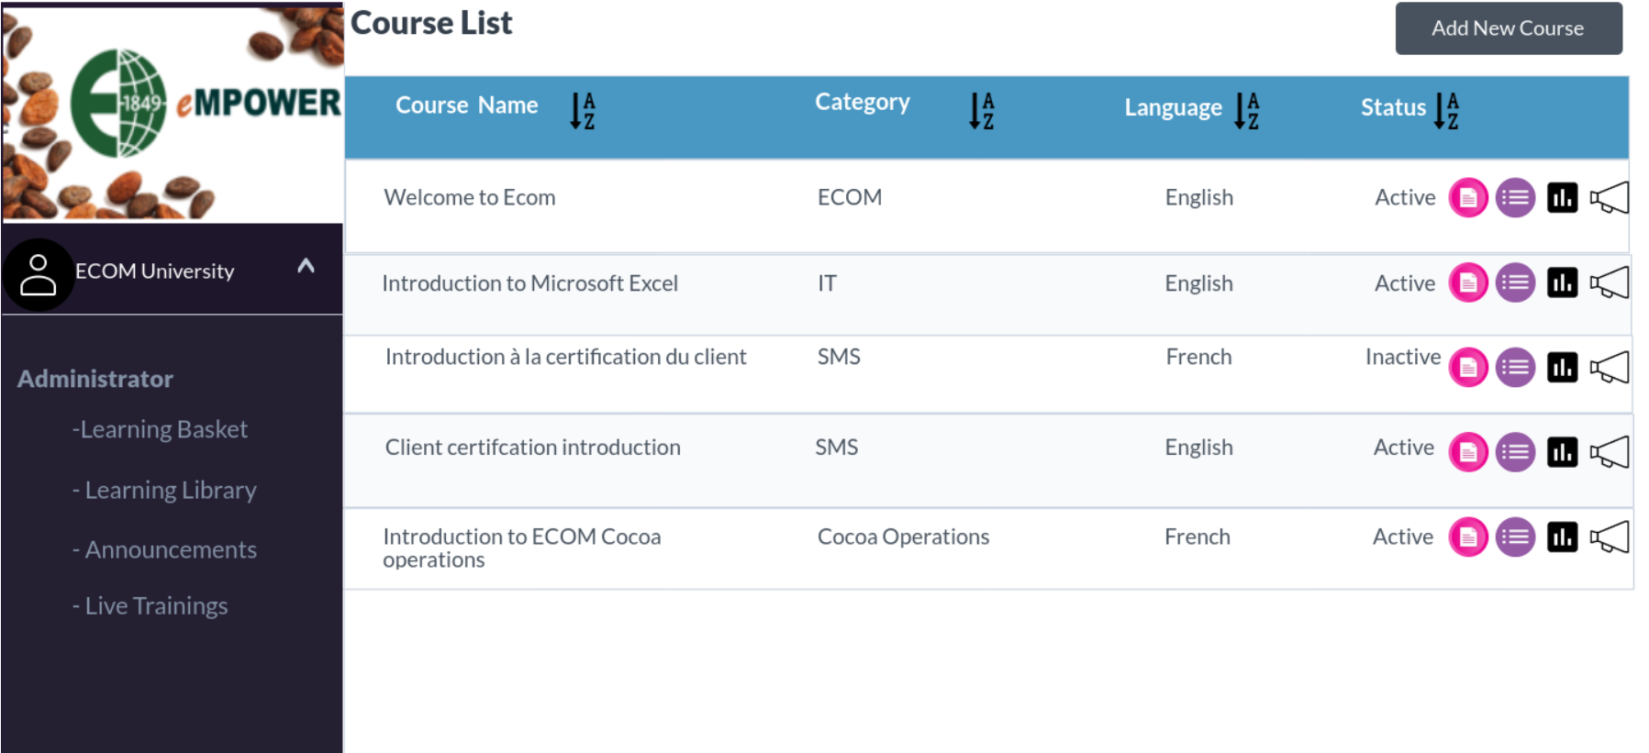Image resolution: width=1649 pixels, height=753 pixels.
Task: Sort courses by Status A-Z
Action: point(1446,111)
